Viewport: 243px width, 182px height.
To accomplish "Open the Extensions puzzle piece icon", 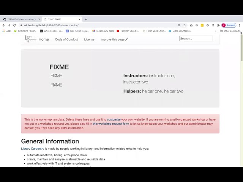I will point(218,25).
